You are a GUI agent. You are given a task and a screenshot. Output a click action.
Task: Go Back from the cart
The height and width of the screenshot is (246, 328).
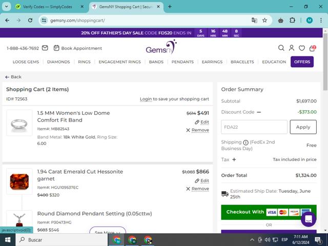(13, 77)
